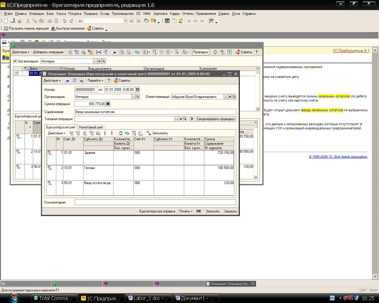
Task: Open copyright 1996-2008 1С link
Action: click(338, 157)
